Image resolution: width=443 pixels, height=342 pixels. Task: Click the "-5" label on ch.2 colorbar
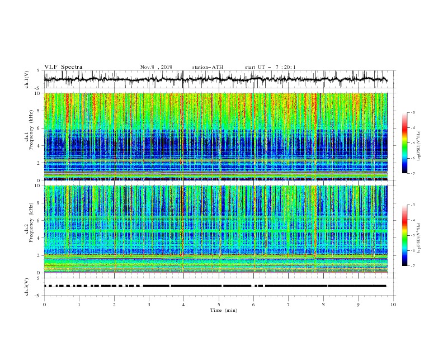pos(412,235)
